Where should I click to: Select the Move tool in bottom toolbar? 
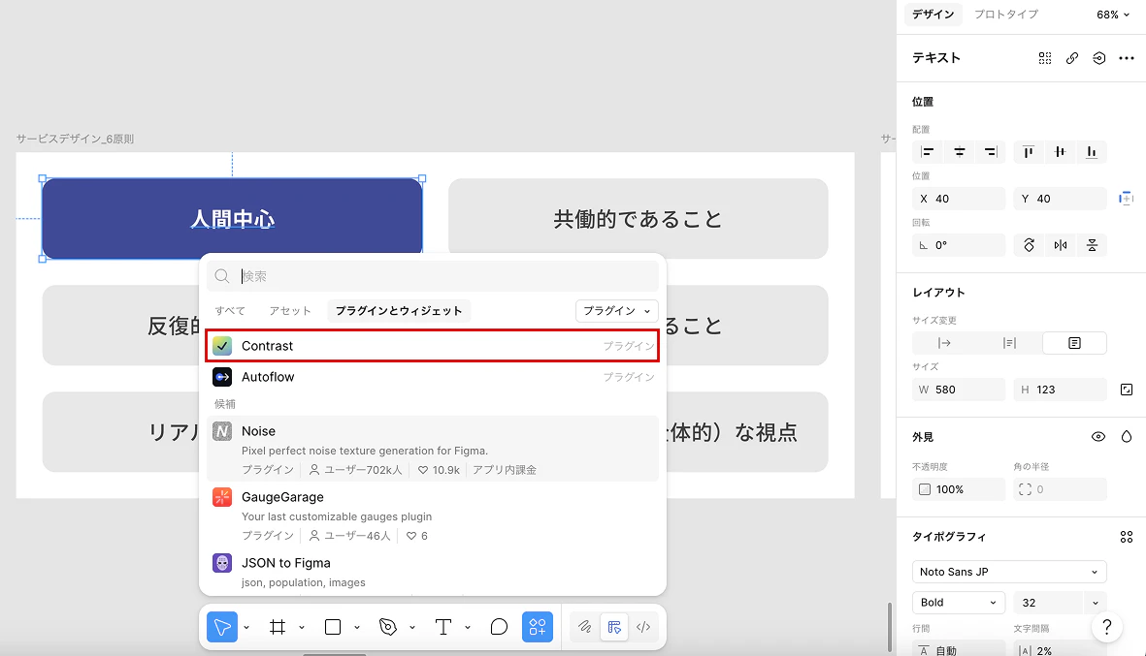[222, 627]
